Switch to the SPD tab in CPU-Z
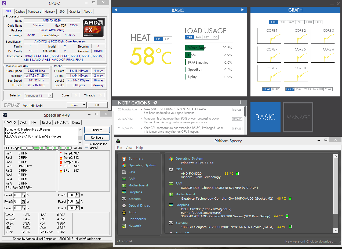Screen dimensions: 342x249 pyautogui.click(x=62, y=12)
